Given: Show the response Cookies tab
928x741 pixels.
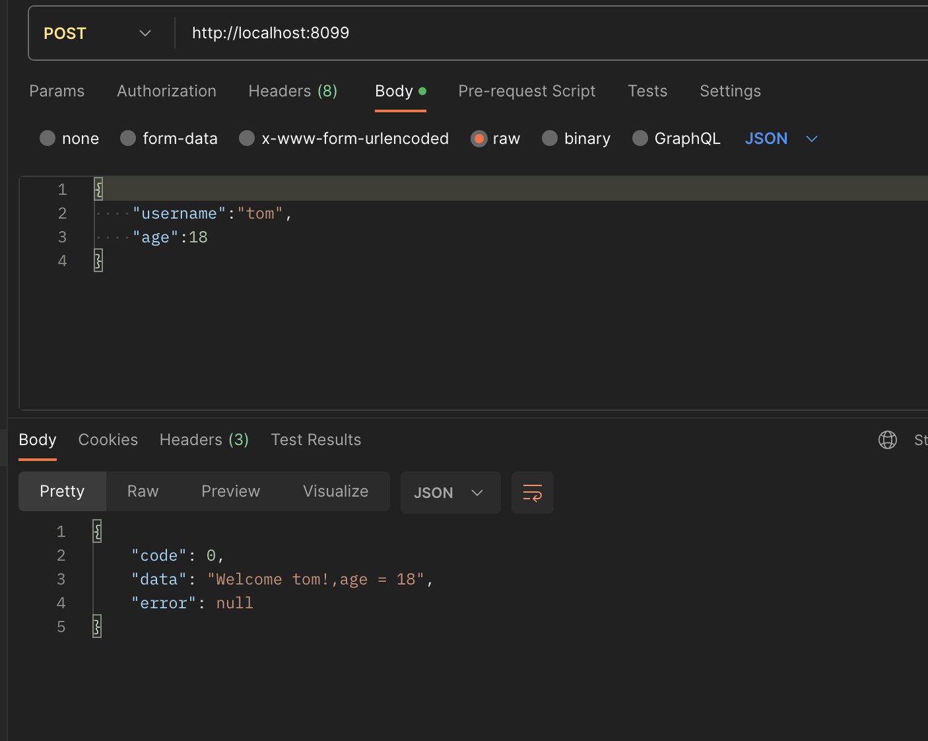Looking at the screenshot, I should (108, 440).
